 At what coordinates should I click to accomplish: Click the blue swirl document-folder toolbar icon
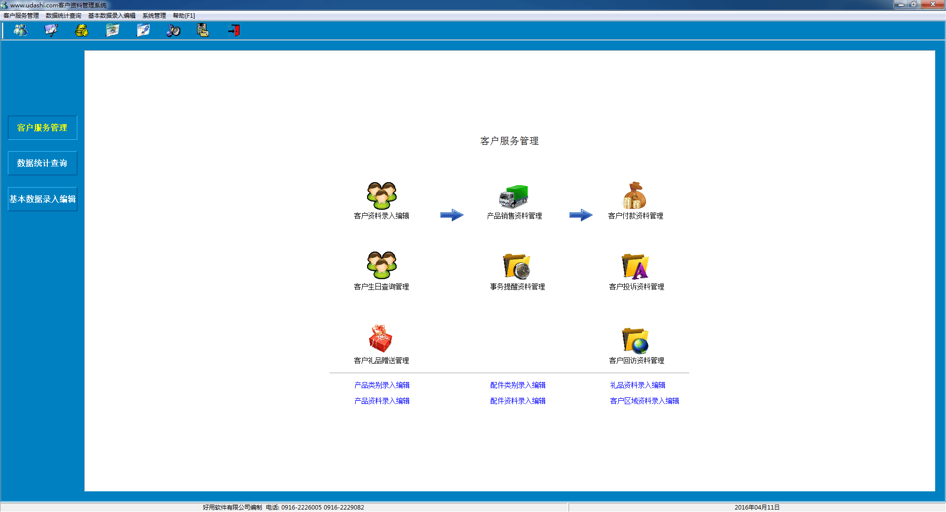coord(143,31)
